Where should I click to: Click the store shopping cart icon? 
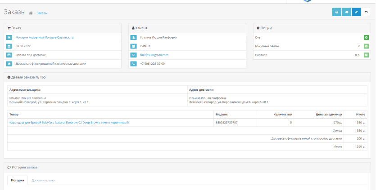pos(9,37)
